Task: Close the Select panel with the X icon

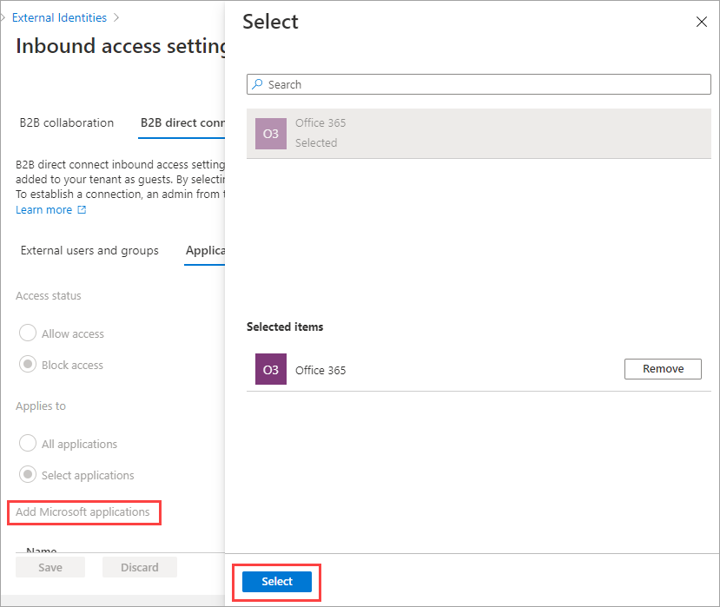Action: 702,22
